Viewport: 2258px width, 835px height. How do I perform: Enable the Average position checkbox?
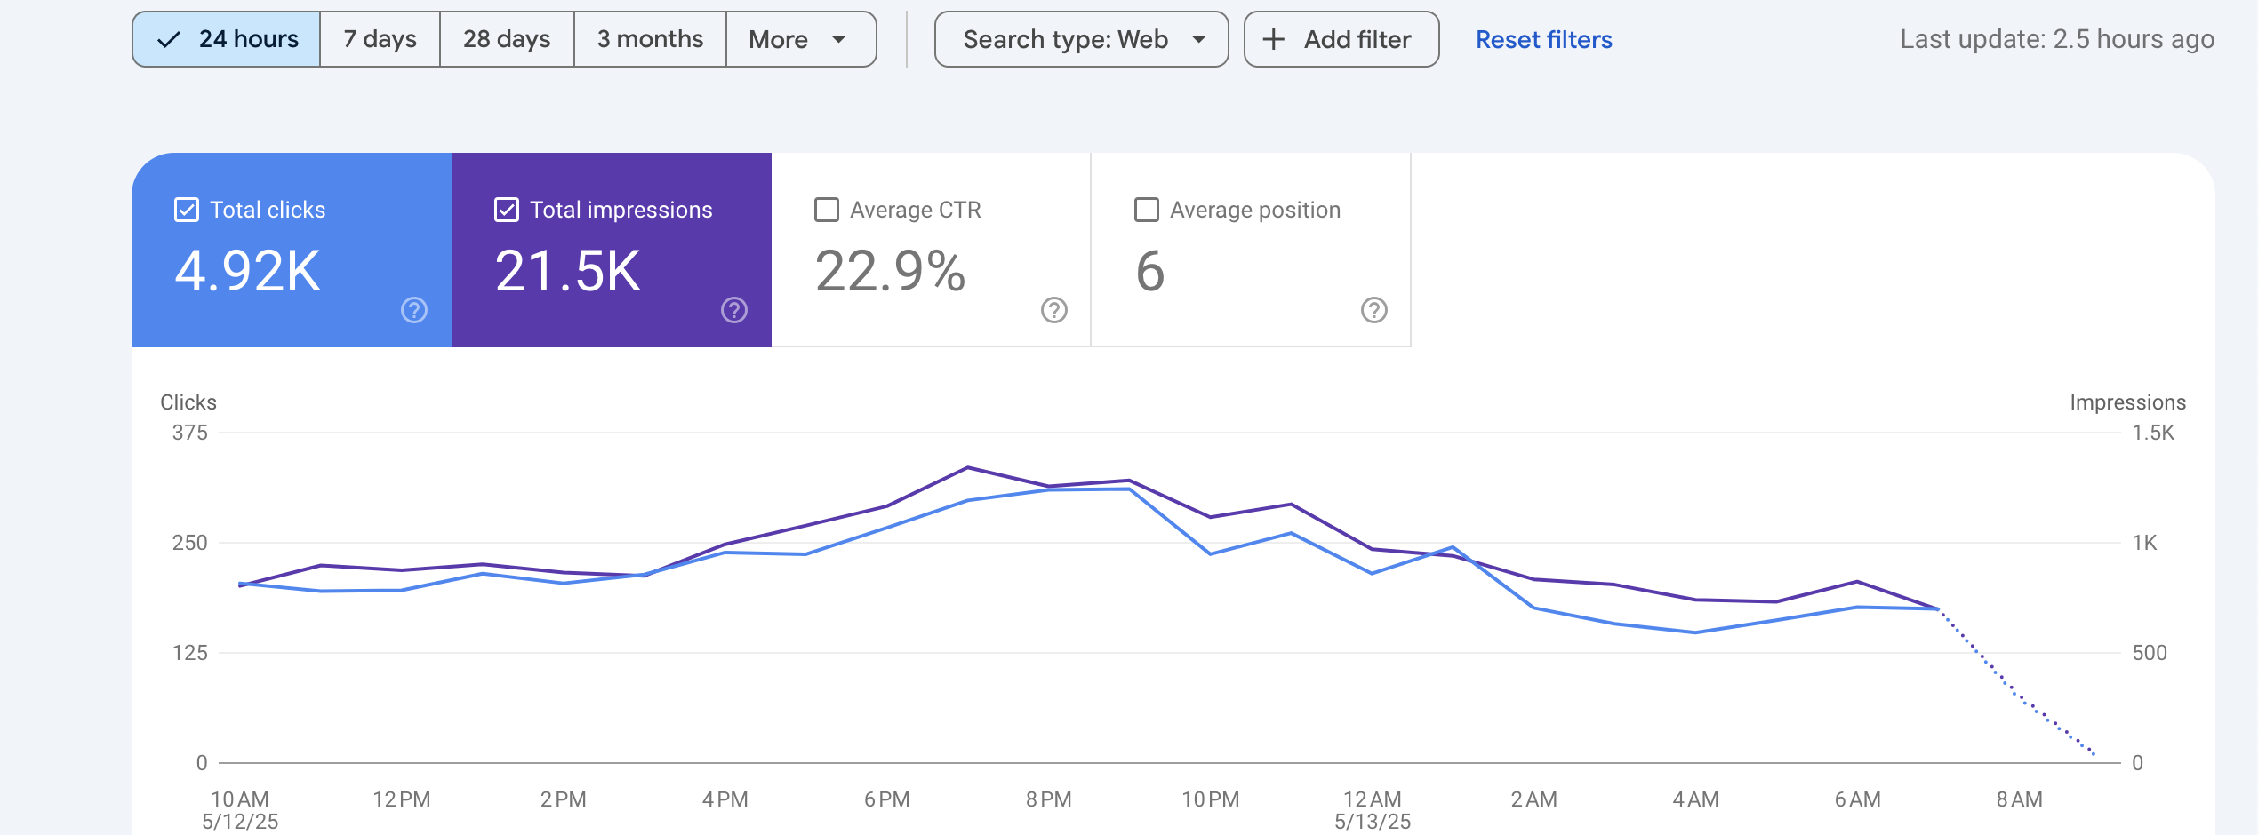1147,210
